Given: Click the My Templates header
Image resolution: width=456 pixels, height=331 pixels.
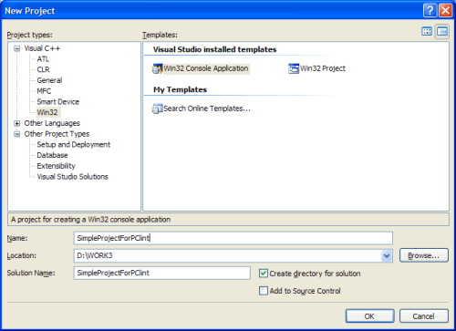Looking at the screenshot, I should pyautogui.click(x=180, y=89).
